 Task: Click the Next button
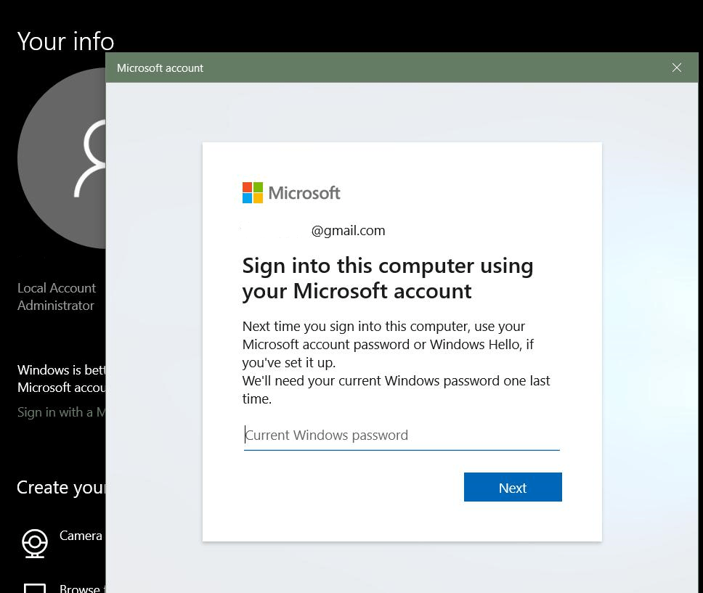513,487
